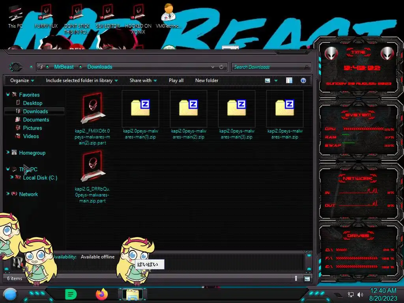Click the NETWORK gadget header

[x=358, y=179]
